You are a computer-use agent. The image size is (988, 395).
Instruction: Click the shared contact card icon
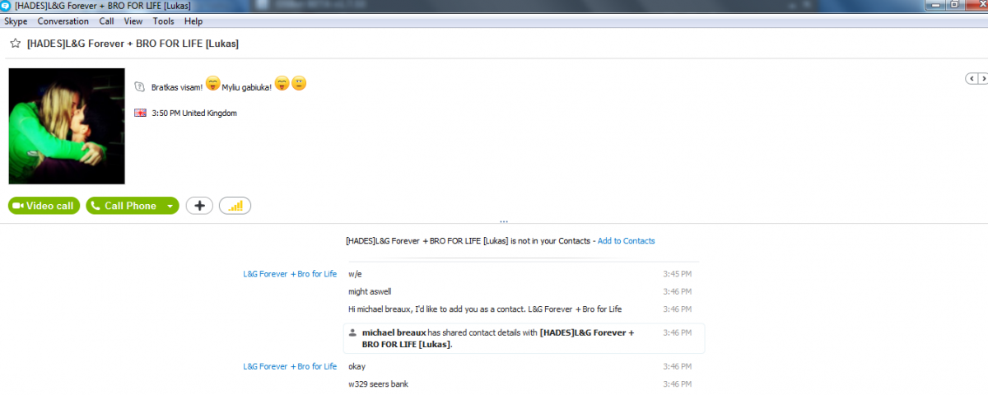pyautogui.click(x=352, y=332)
